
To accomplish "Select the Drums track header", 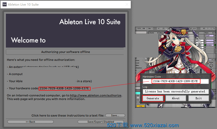I will point(152,33).
